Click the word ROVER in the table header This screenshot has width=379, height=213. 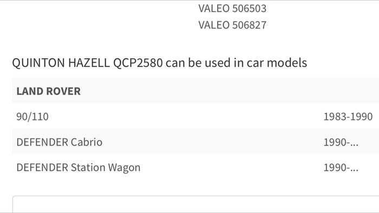63,91
